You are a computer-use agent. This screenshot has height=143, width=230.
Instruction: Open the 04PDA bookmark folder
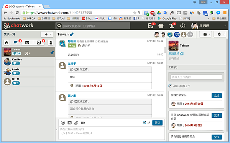[x=29, y=18]
